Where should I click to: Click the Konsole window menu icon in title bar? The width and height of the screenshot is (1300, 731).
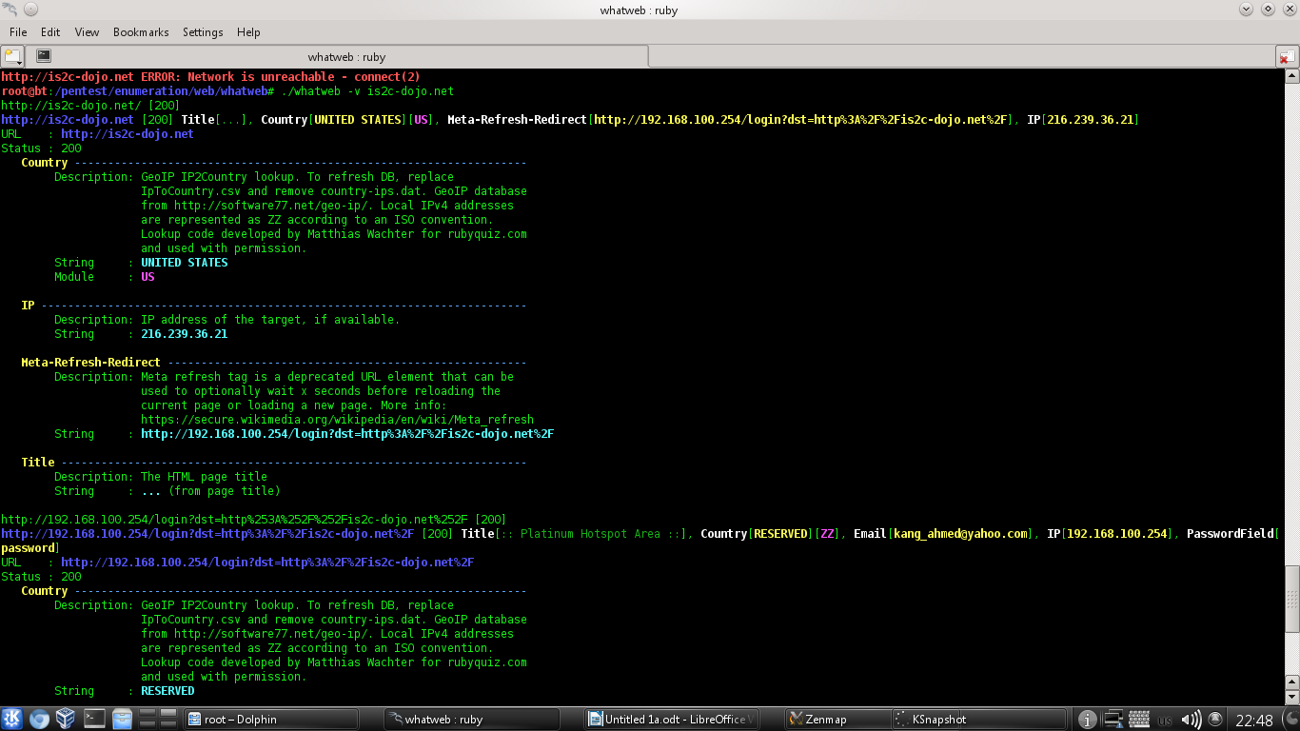(x=10, y=10)
